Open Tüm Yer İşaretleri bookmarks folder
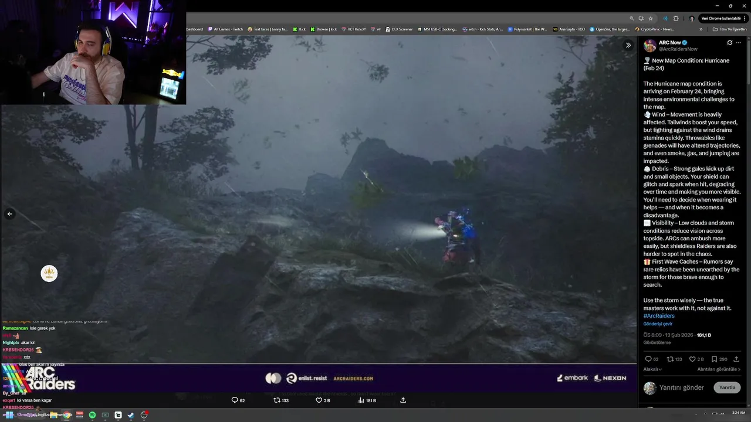This screenshot has width=751, height=422. (x=729, y=29)
